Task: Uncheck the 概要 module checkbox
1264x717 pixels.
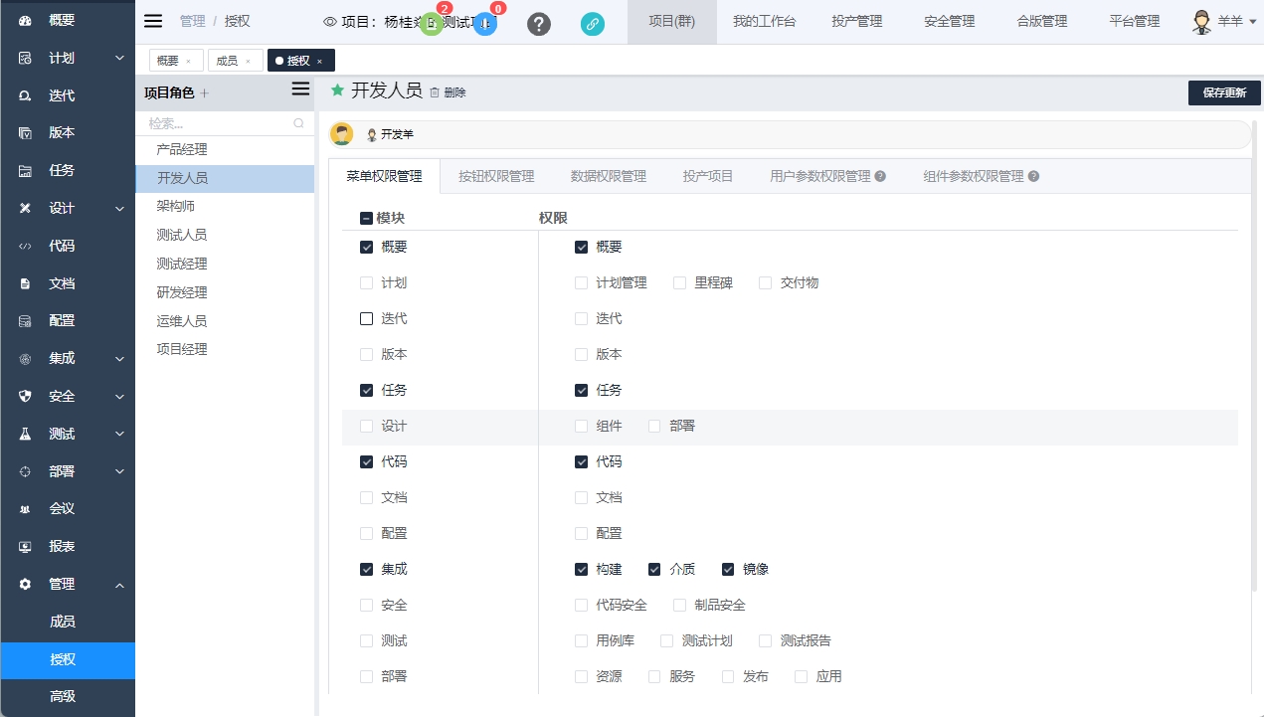Action: (x=367, y=248)
